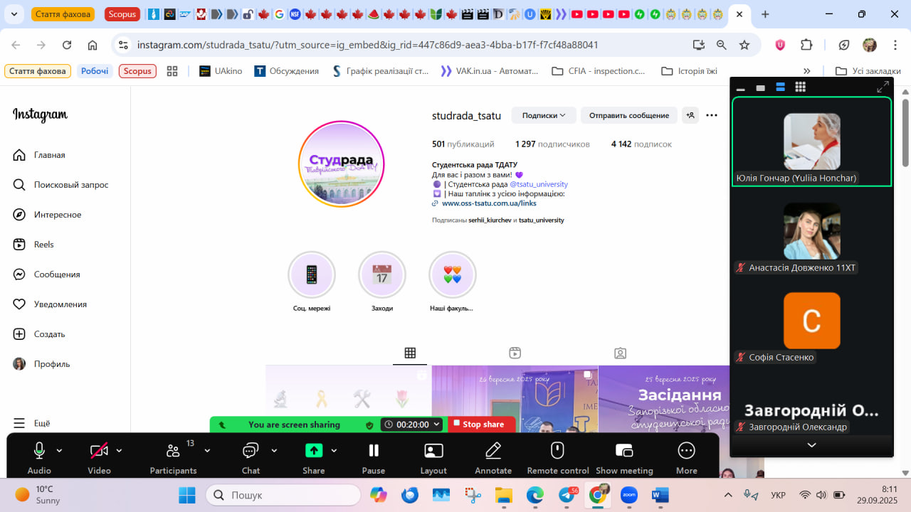Expand Participants options arrow in Zoom
Screen dimensions: 911x512
[207, 450]
